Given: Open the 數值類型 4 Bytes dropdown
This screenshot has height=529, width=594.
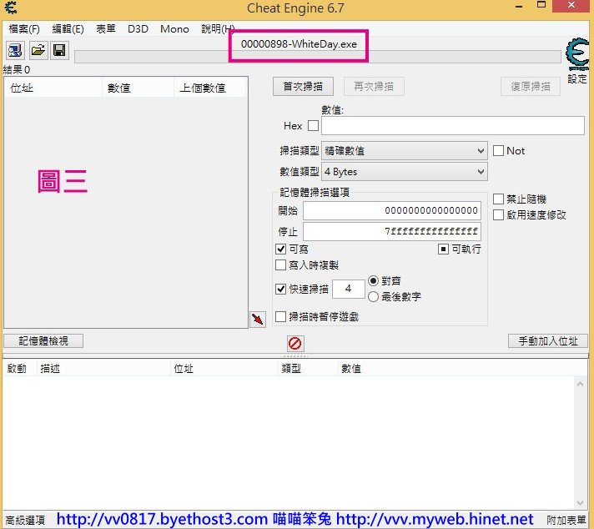Looking at the screenshot, I should 405,172.
